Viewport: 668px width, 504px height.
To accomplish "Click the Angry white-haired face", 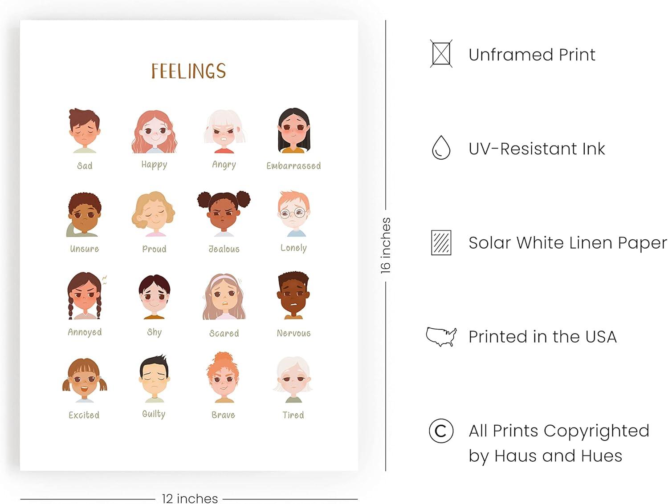I will coord(224,131).
